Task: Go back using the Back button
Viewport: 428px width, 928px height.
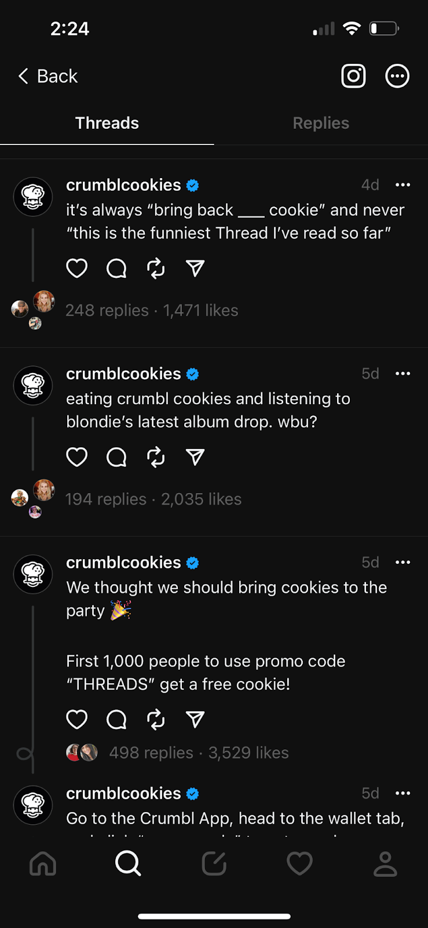Action: point(48,76)
